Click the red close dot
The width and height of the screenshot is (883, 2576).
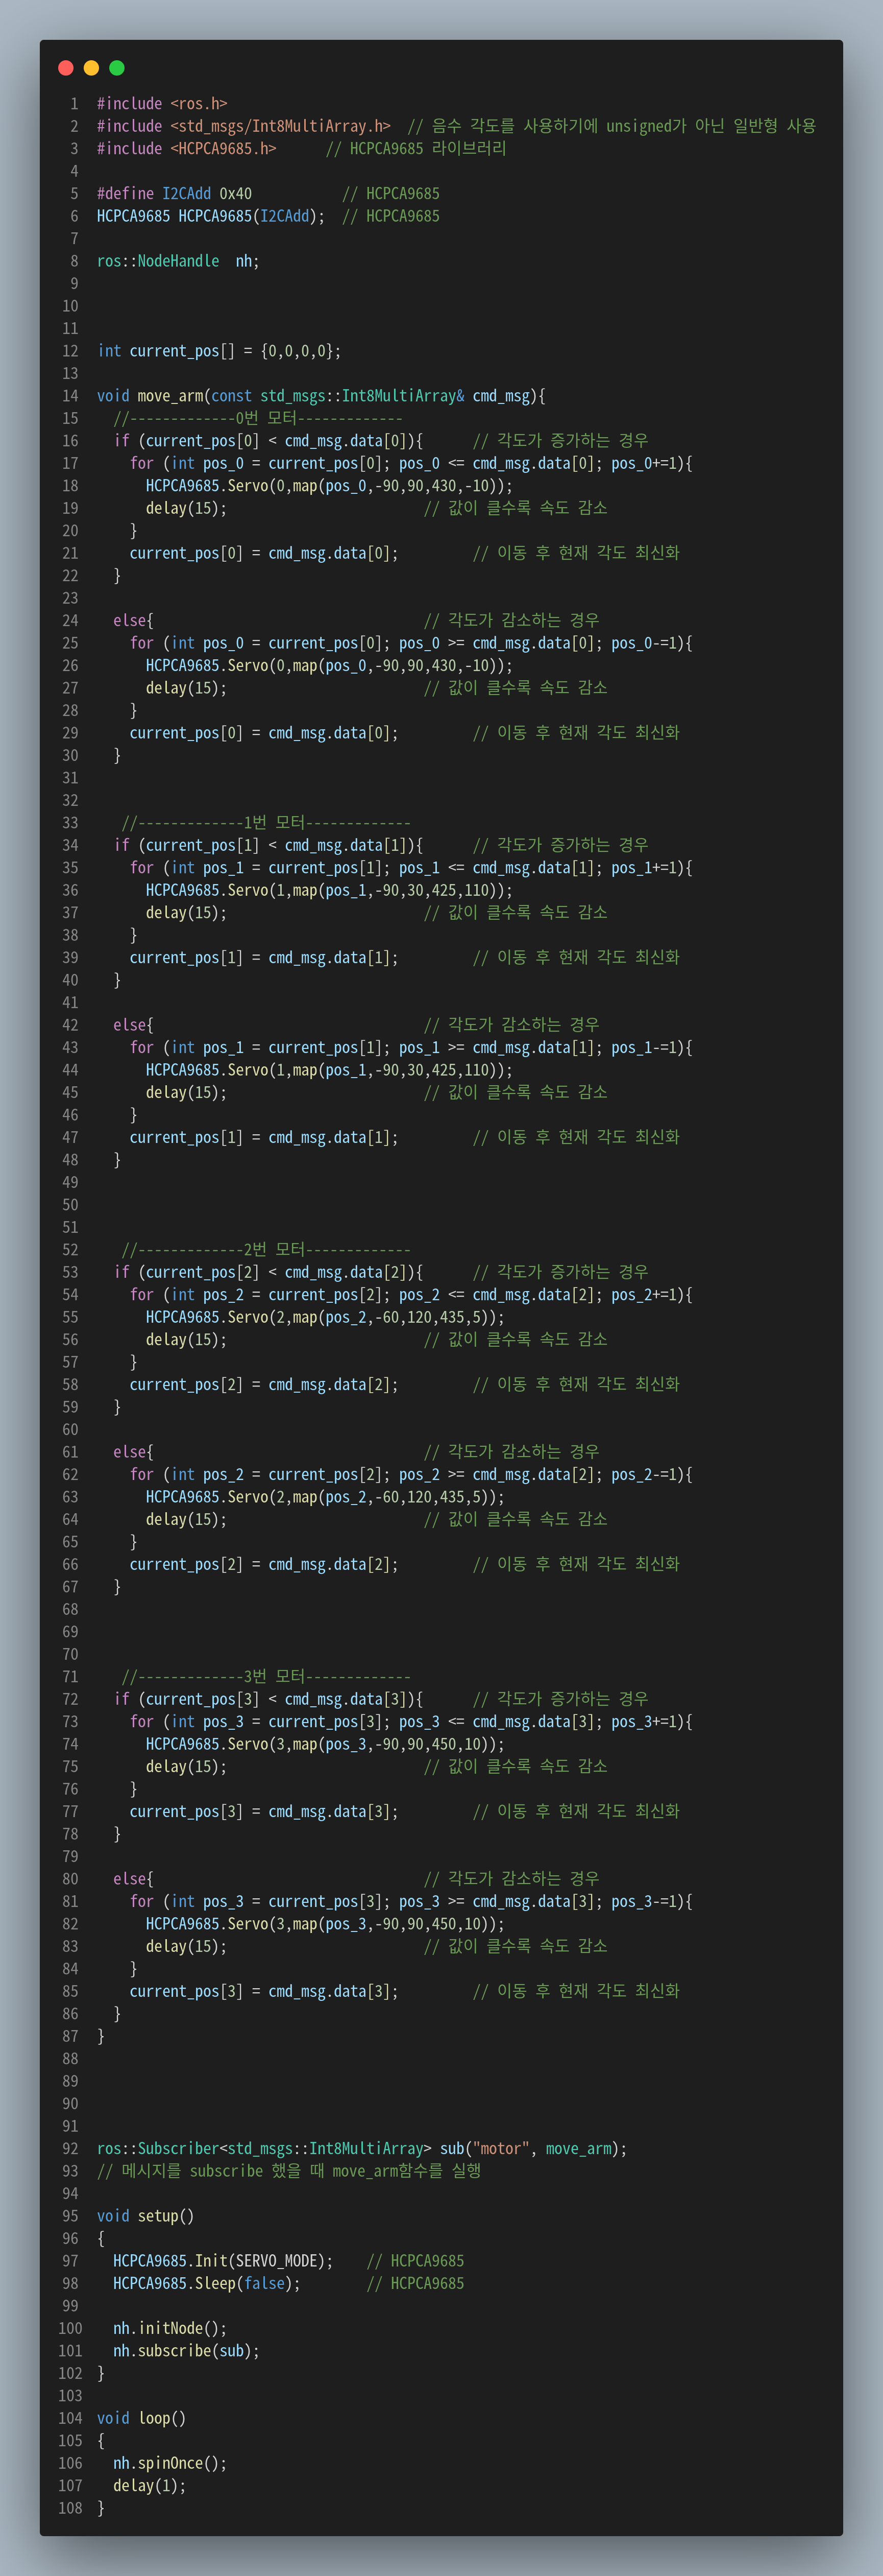66,68
